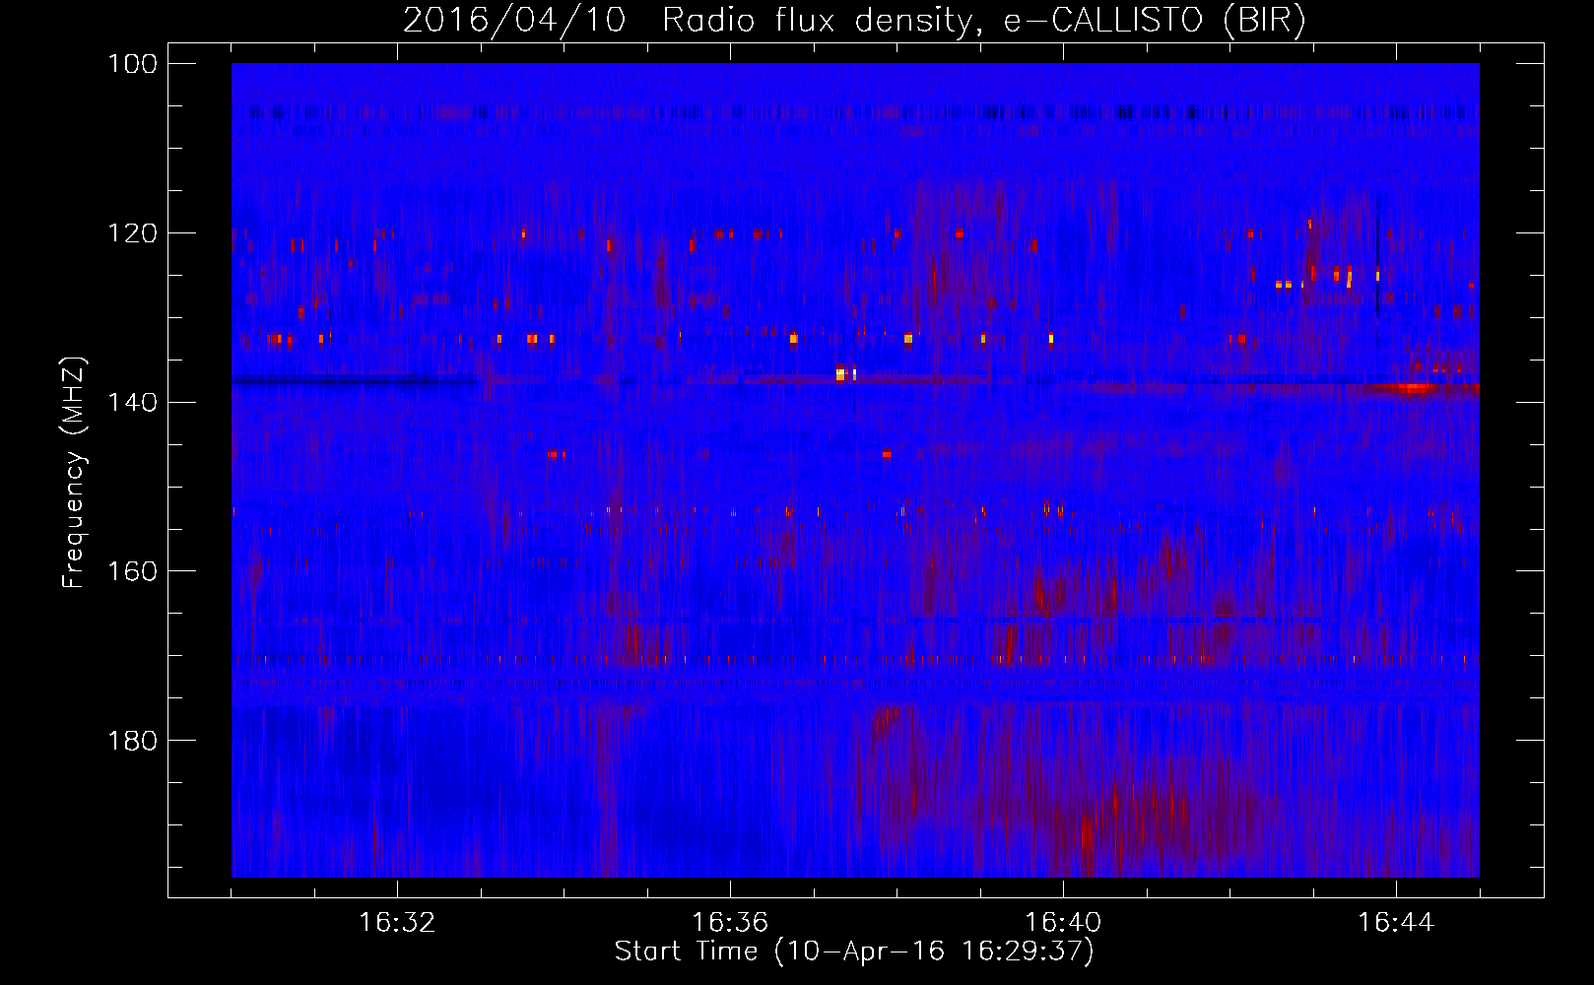
Task: Click the 16:36 time tick label
Action: tap(730, 923)
